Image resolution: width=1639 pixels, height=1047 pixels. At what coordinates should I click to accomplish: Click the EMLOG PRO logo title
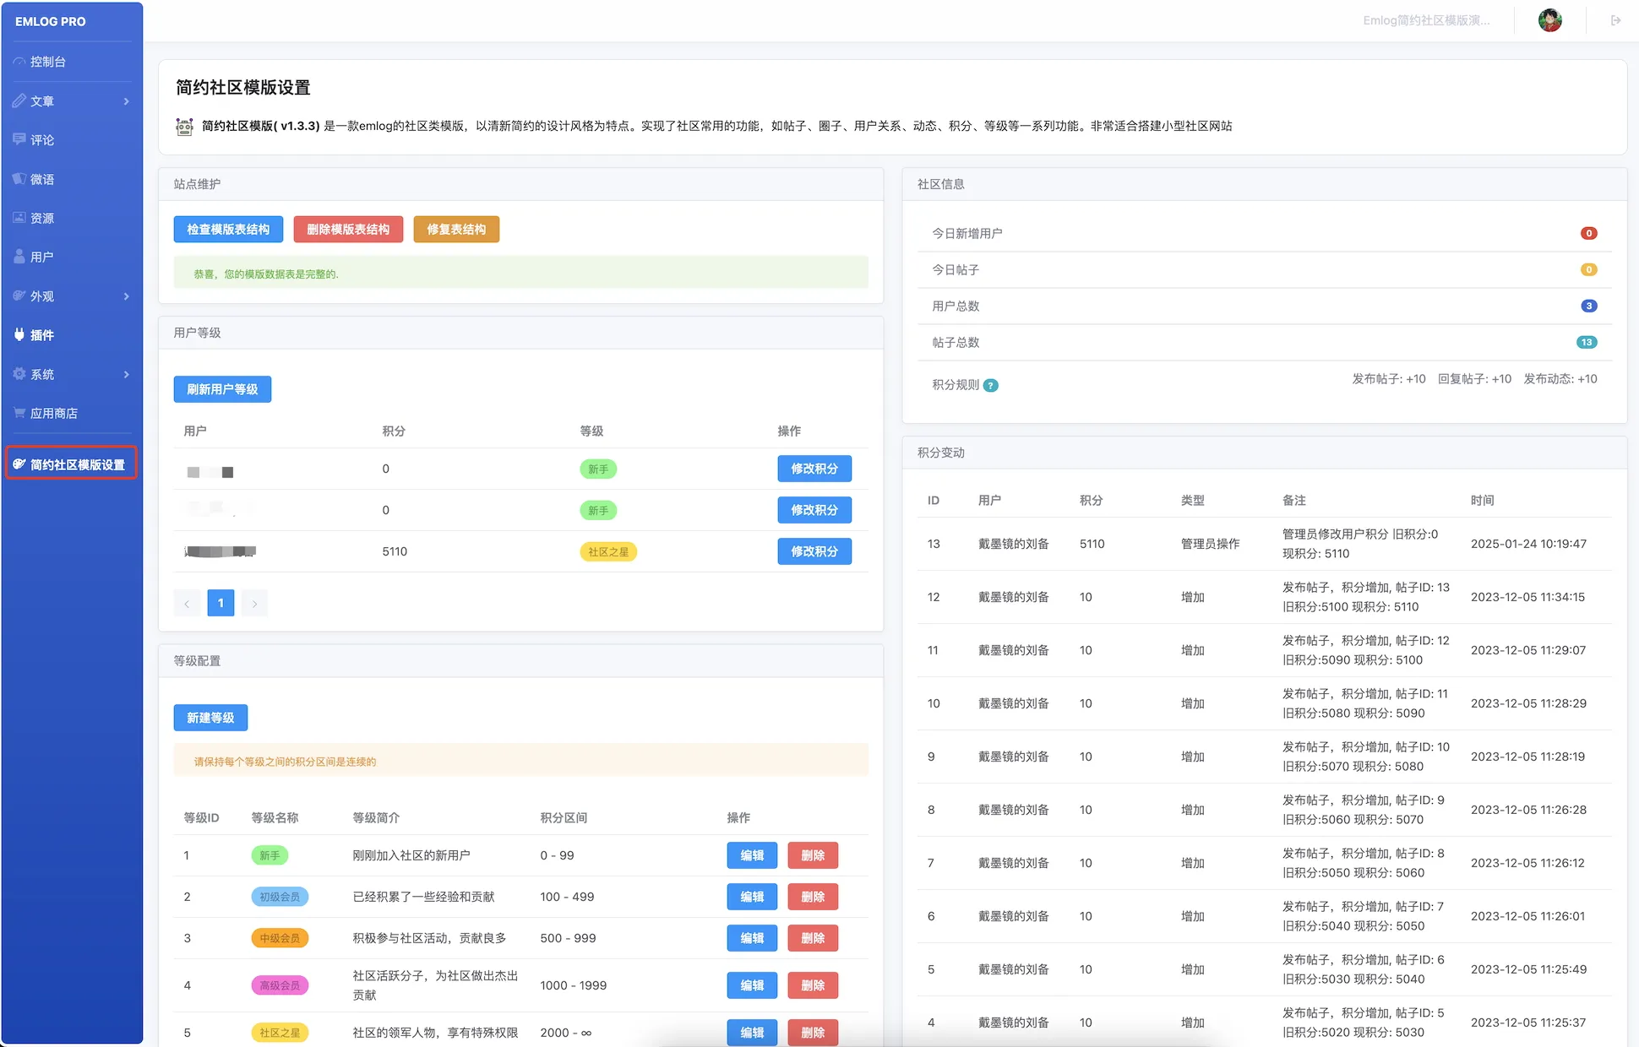[x=51, y=21]
